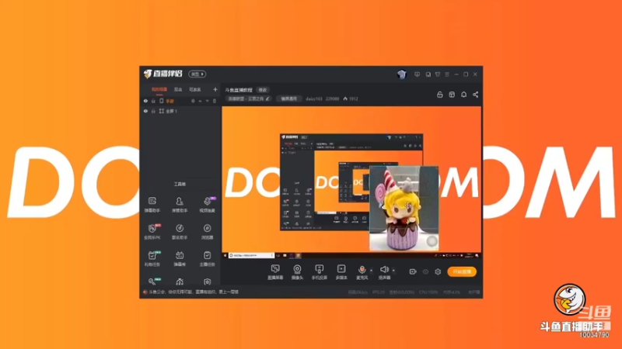Add a 摄像头 camera source

pos(297,272)
